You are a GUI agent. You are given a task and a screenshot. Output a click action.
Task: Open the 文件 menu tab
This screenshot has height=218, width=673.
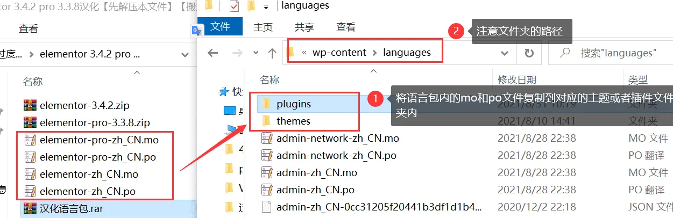tap(220, 26)
